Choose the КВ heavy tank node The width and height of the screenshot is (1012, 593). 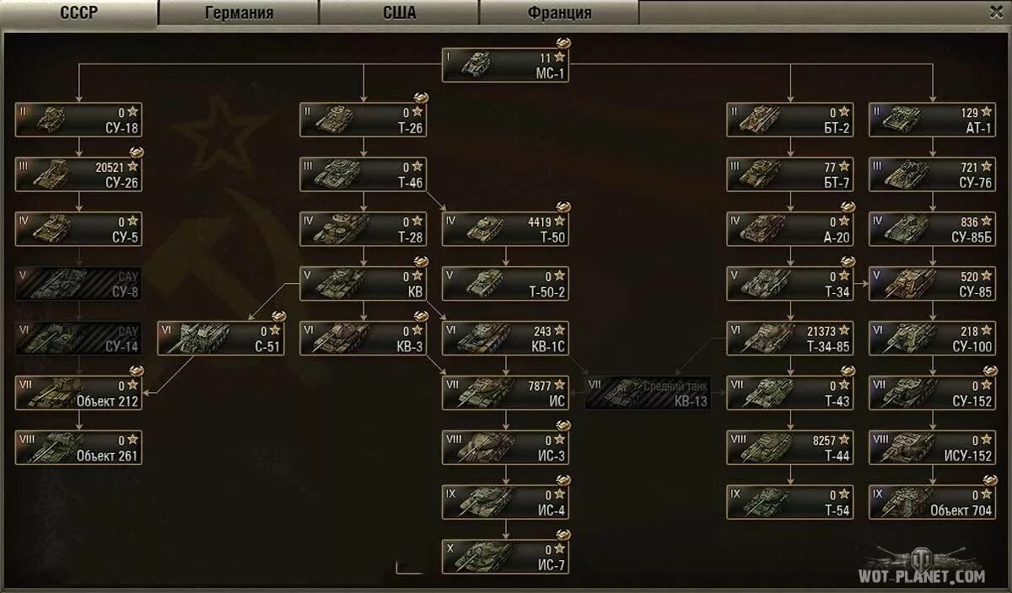[363, 283]
